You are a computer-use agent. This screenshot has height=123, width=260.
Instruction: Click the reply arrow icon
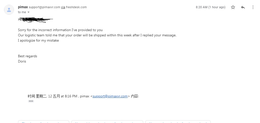[243, 7]
